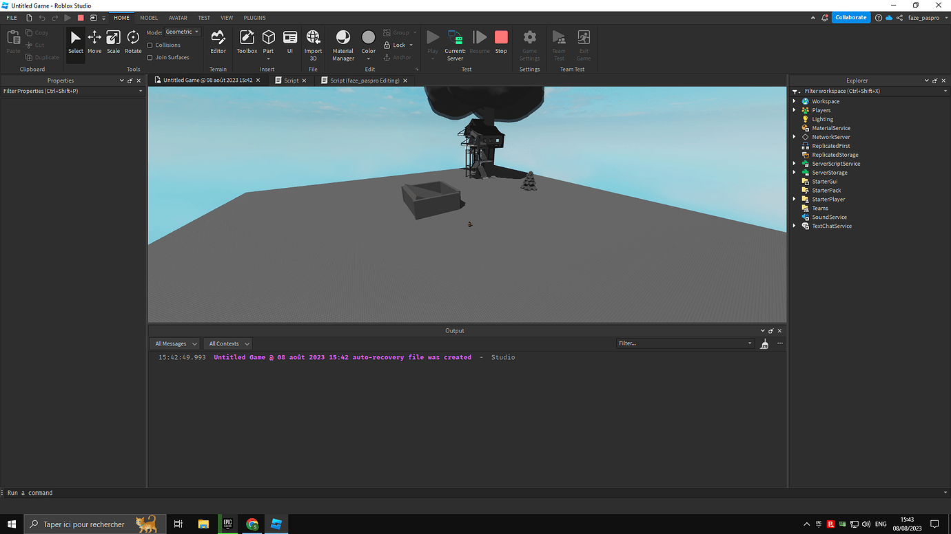Open the Material Manager
Screen dimensions: 951x534
coord(342,43)
